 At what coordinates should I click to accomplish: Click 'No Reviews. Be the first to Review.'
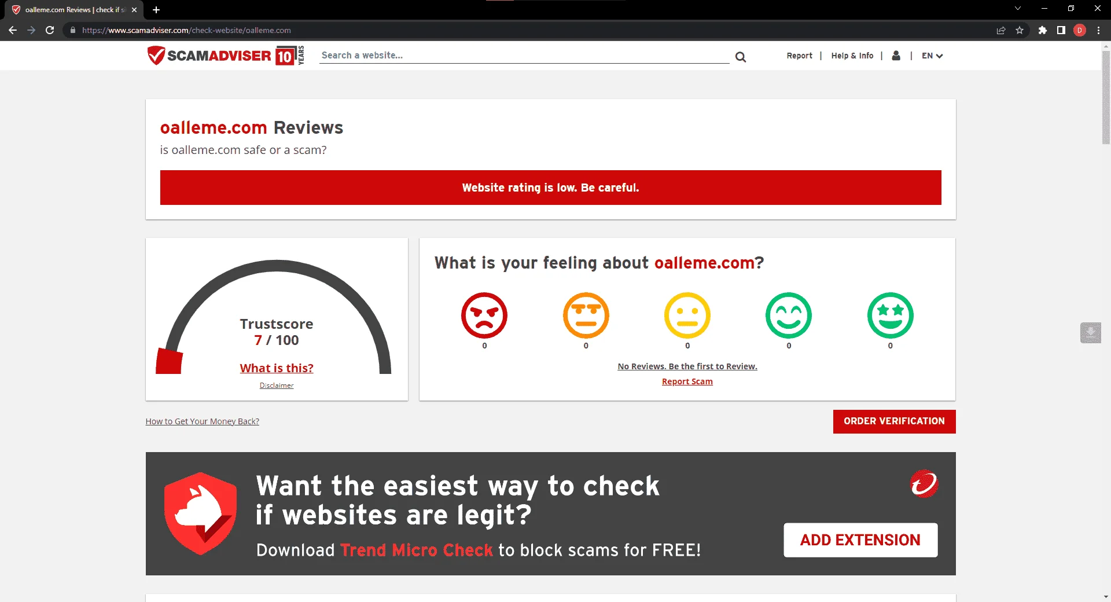(x=687, y=366)
